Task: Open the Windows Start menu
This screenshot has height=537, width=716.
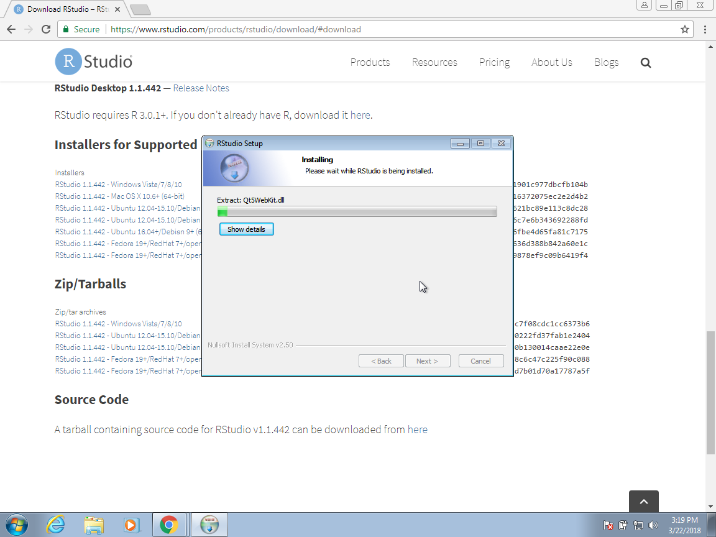Action: pos(16,525)
